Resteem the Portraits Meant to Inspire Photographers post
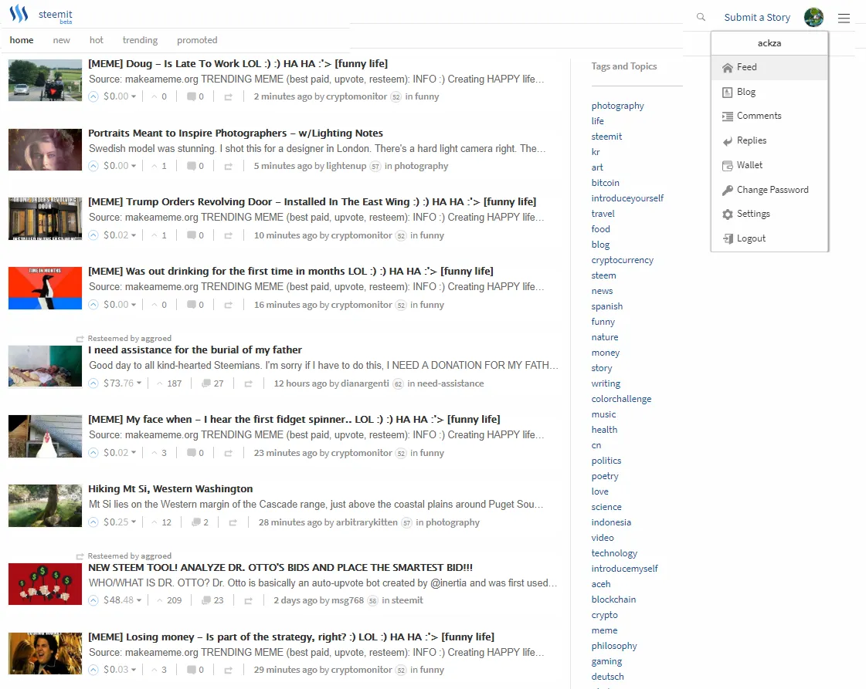 [228, 167]
